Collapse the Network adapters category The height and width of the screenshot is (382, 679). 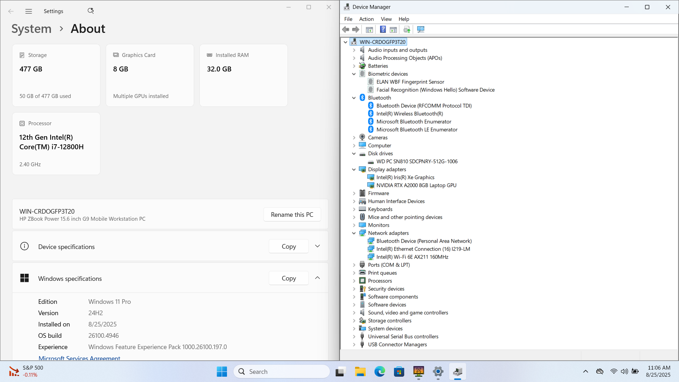pyautogui.click(x=354, y=233)
